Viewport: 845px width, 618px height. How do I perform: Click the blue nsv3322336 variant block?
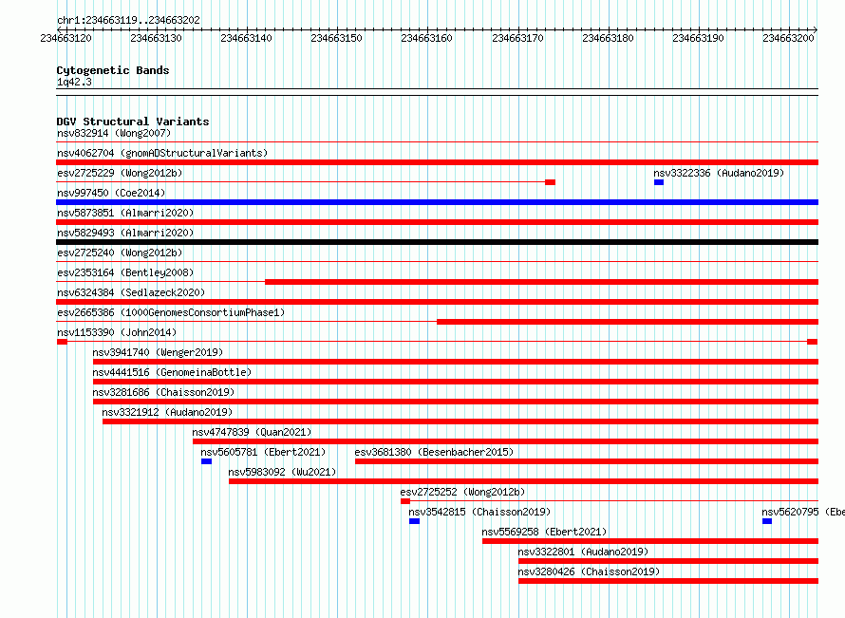coord(659,182)
